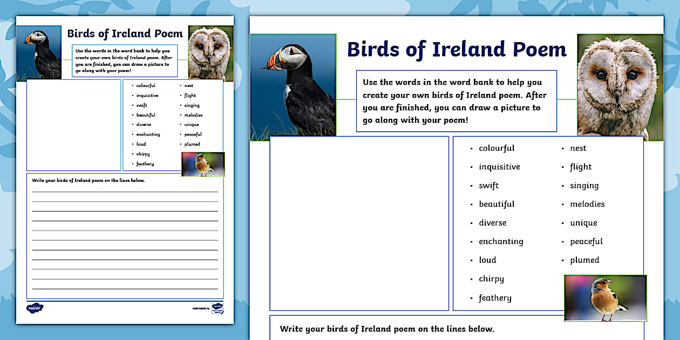Image resolution: width=680 pixels, height=340 pixels.
Task: Select the barn owl photo on the right
Action: tap(619, 86)
